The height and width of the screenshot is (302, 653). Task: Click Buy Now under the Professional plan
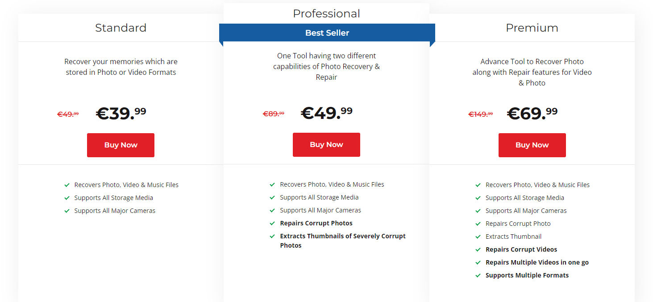coord(326,145)
